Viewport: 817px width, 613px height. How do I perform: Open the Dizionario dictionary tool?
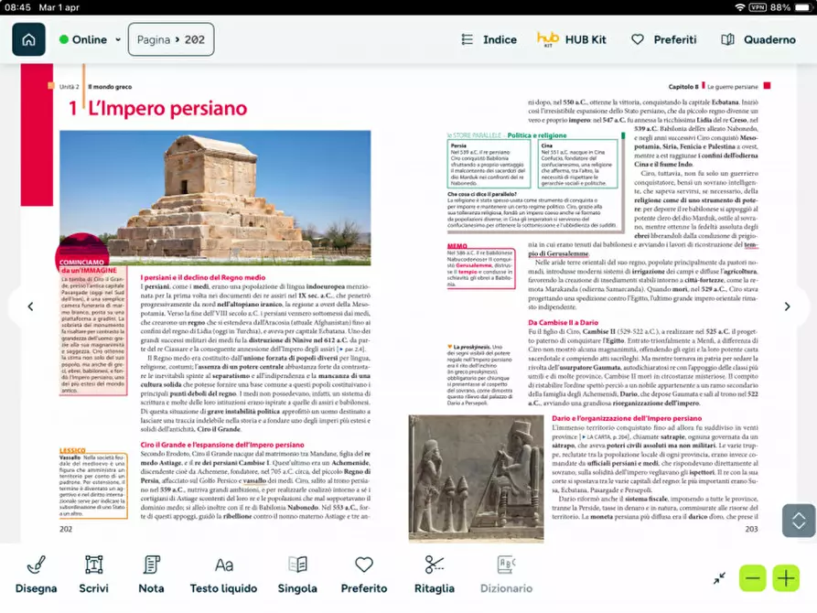click(506, 575)
